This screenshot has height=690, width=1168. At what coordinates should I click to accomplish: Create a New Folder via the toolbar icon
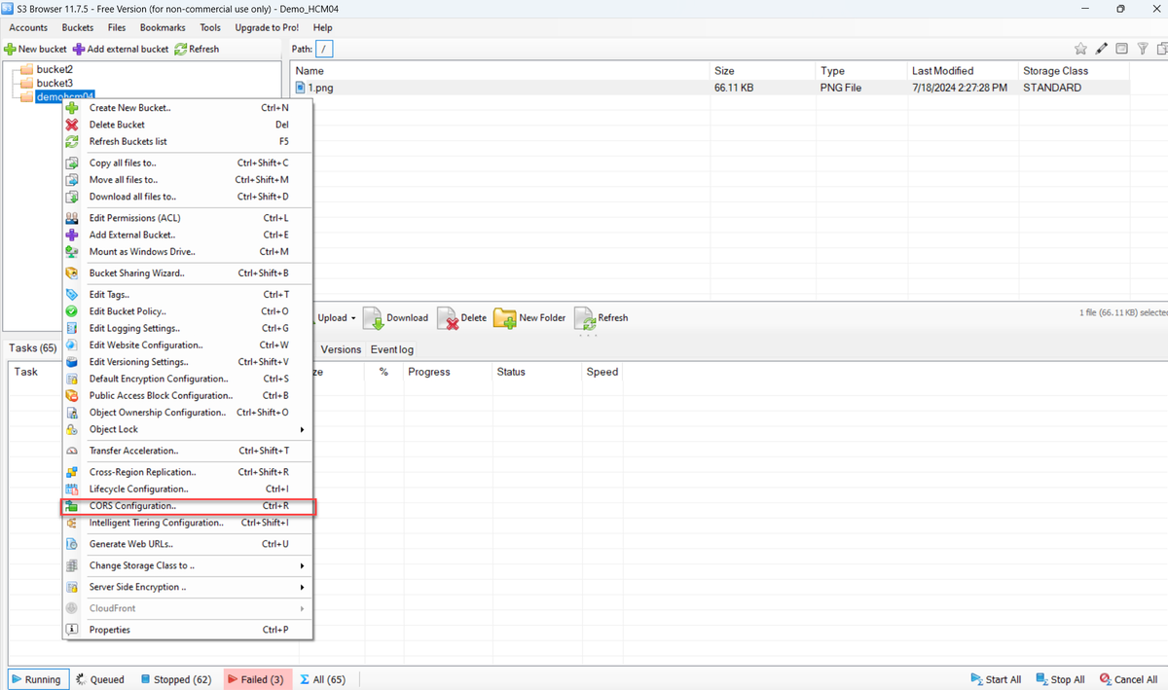tap(505, 318)
